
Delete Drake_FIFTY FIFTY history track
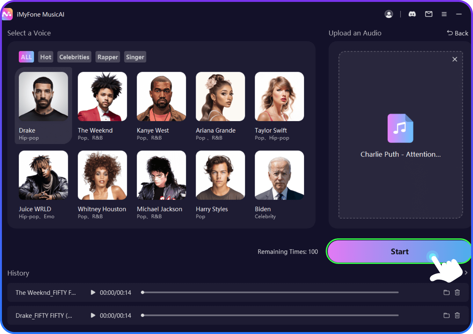pos(457,315)
